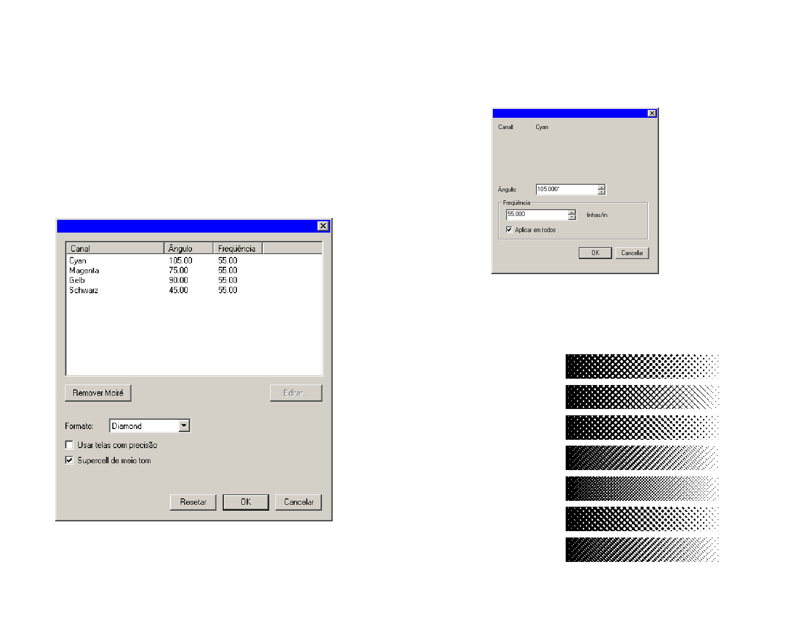Select the Magenta channel row
806x623 pixels.
[x=84, y=271]
